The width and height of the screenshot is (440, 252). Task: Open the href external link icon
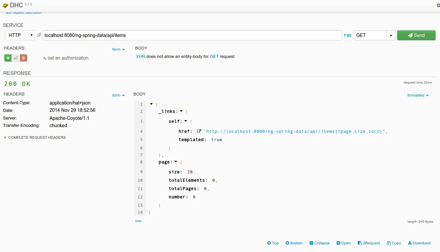(199, 131)
